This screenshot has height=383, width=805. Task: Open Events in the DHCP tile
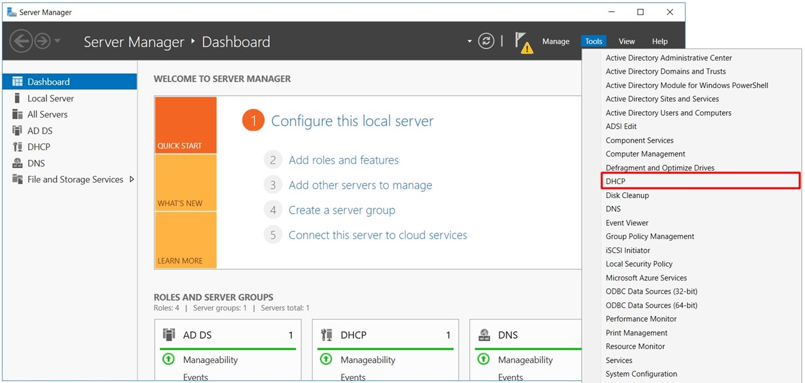353,377
